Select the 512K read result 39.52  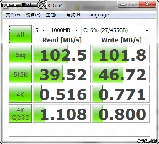[62, 74]
